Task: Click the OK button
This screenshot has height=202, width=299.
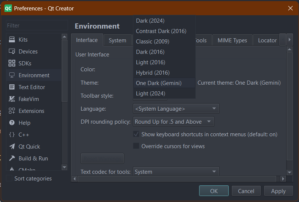Action: click(x=214, y=191)
